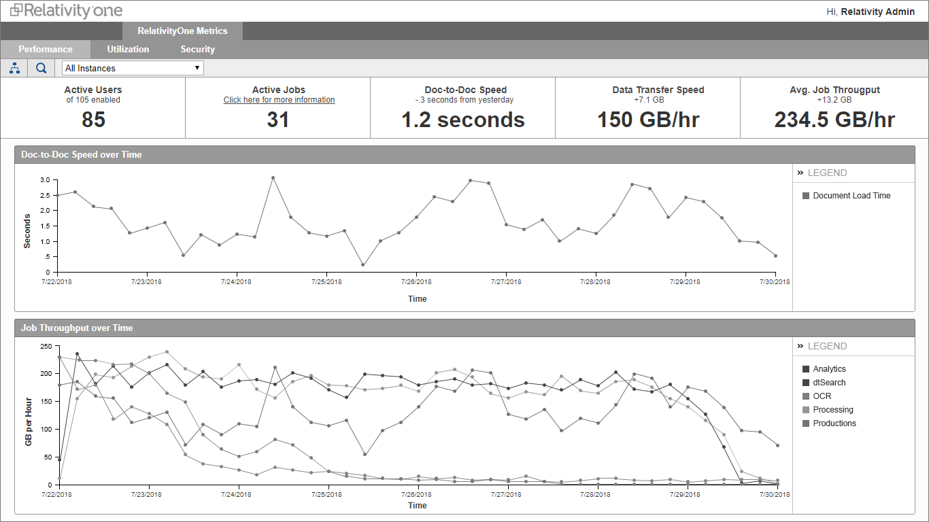Click the dtSearch legend swatch
The image size is (929, 522).
click(x=806, y=383)
